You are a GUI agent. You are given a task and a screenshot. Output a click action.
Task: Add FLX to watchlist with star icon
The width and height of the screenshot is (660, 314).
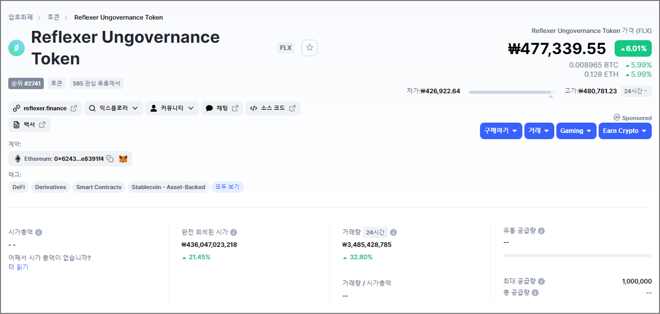click(310, 48)
